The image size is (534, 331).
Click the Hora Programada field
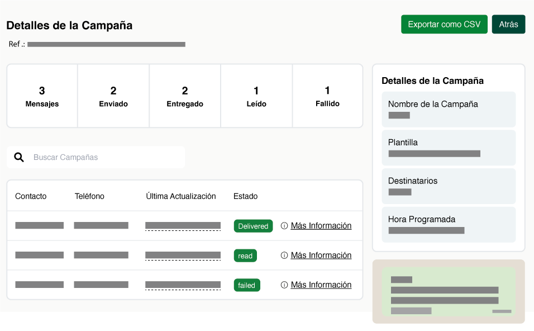449,225
